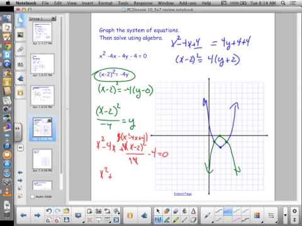The width and height of the screenshot is (302, 226).
Task: Click the Save floppy disk icon
Action: (x=67, y=220)
